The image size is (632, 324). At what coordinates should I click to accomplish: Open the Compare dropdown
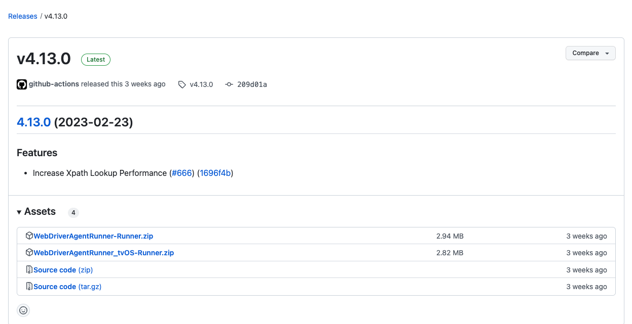(x=590, y=53)
